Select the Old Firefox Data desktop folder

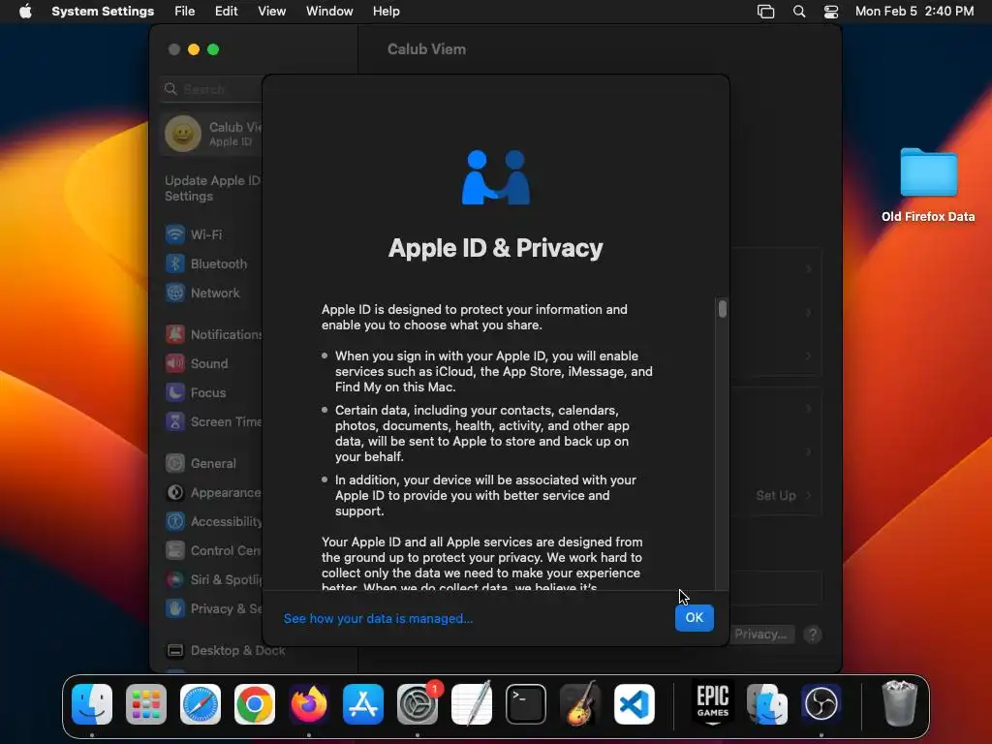coord(928,185)
